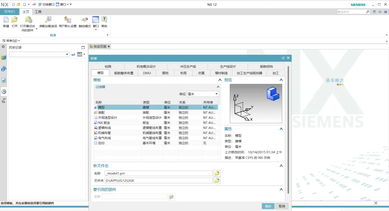This screenshot has width=389, height=211.
Task: Collapse the 属性 section
Action: [281, 129]
